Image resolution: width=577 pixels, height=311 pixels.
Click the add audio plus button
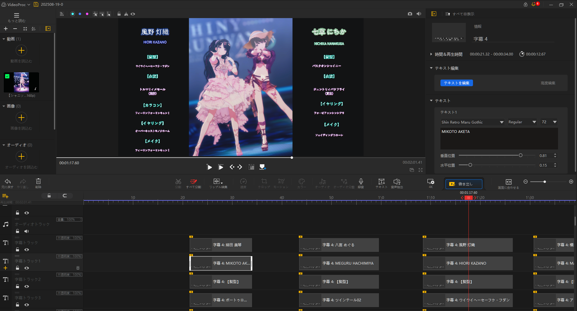point(21,156)
